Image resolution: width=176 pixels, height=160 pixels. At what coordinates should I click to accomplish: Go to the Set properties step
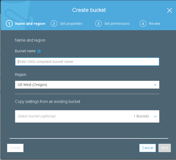(71, 24)
